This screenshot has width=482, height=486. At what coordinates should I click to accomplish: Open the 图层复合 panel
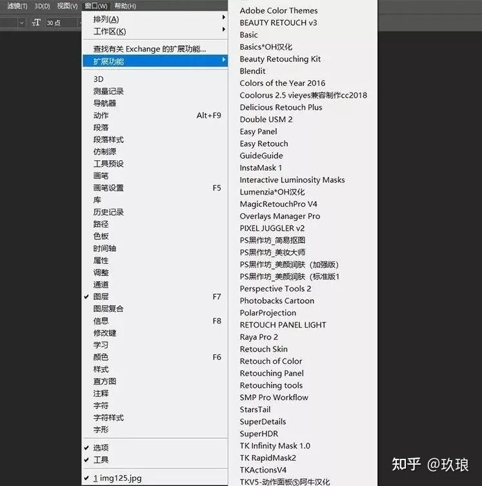pos(155,309)
